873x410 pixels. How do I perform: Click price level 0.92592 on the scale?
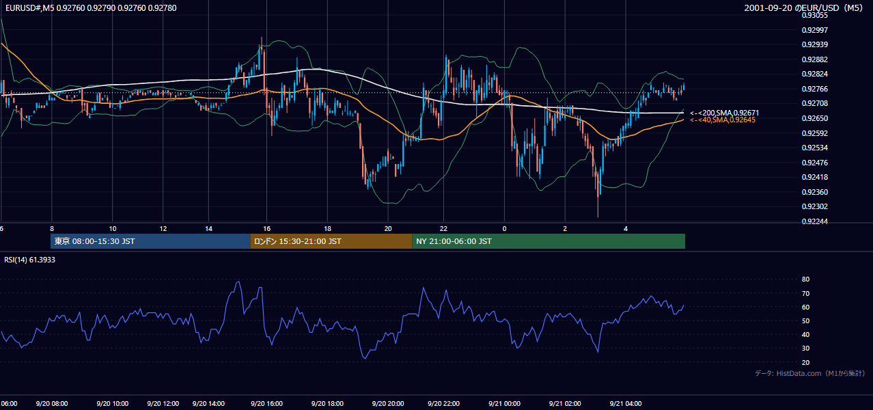[814, 133]
